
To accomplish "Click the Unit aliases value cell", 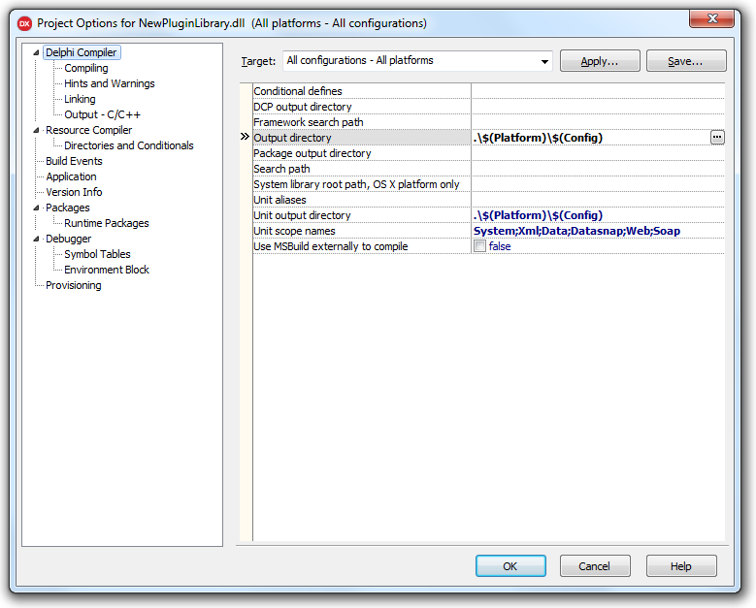I will pos(598,200).
